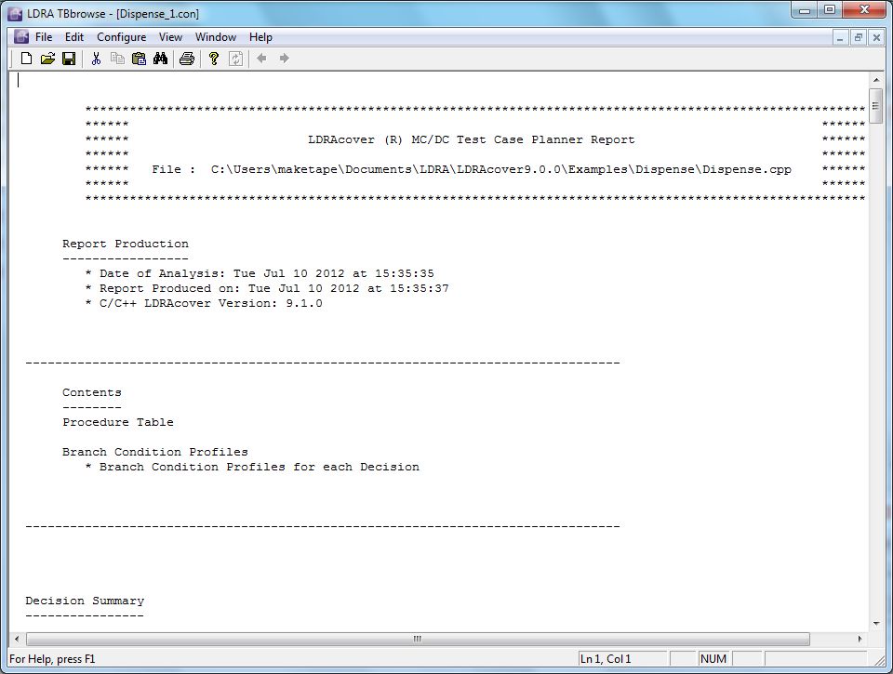This screenshot has width=893, height=674.
Task: Open the View menu
Action: pos(170,37)
